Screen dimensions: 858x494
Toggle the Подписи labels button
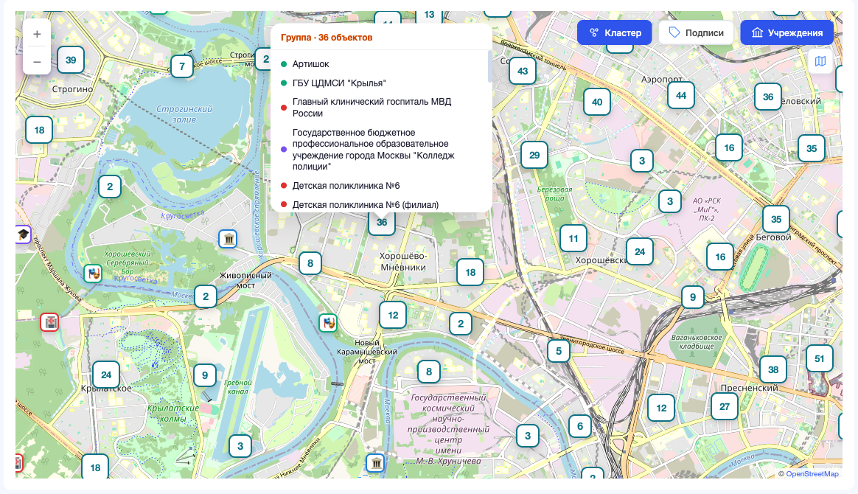(x=696, y=33)
